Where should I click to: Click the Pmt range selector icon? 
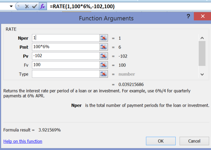(103, 47)
